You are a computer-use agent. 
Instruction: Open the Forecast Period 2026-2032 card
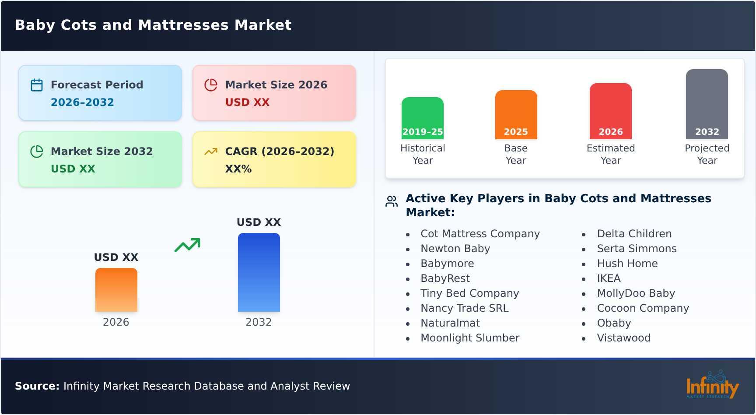pos(100,93)
